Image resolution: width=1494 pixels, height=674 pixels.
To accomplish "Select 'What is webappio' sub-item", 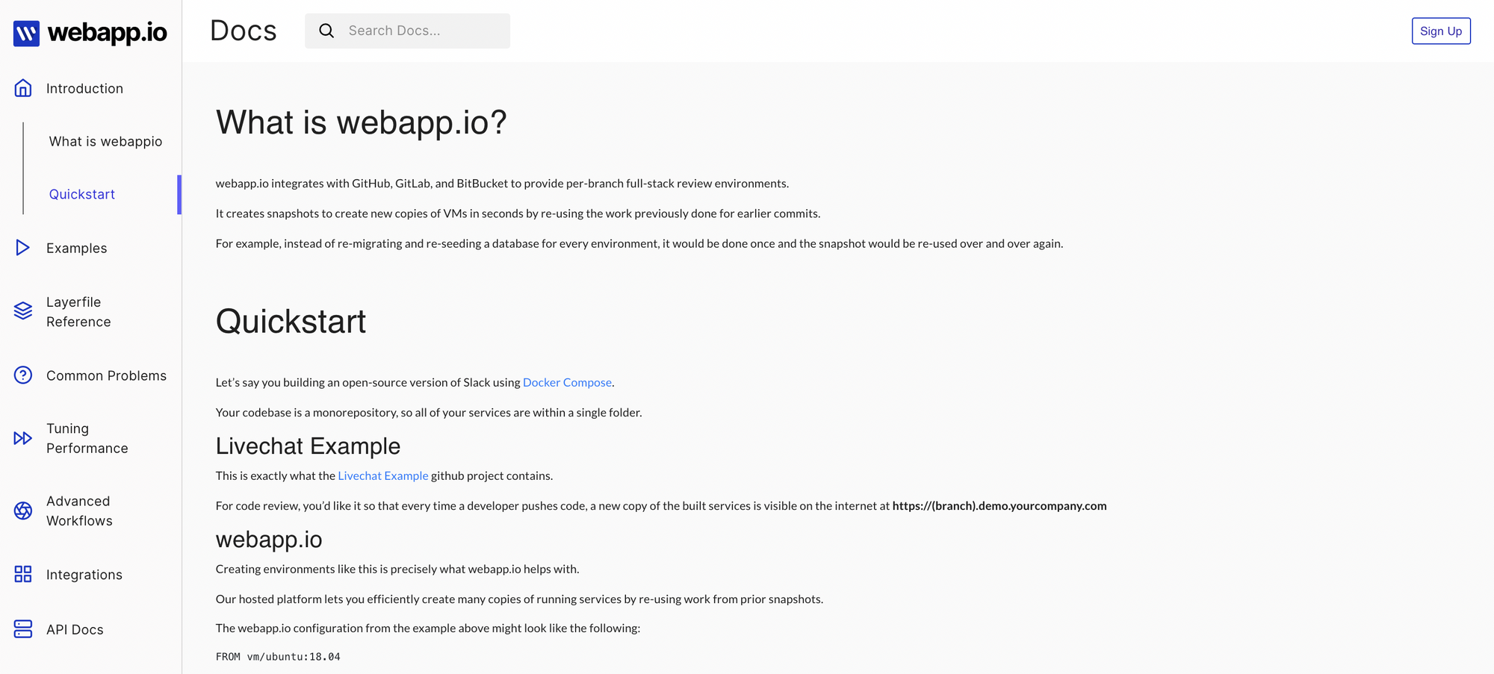I will (x=105, y=141).
